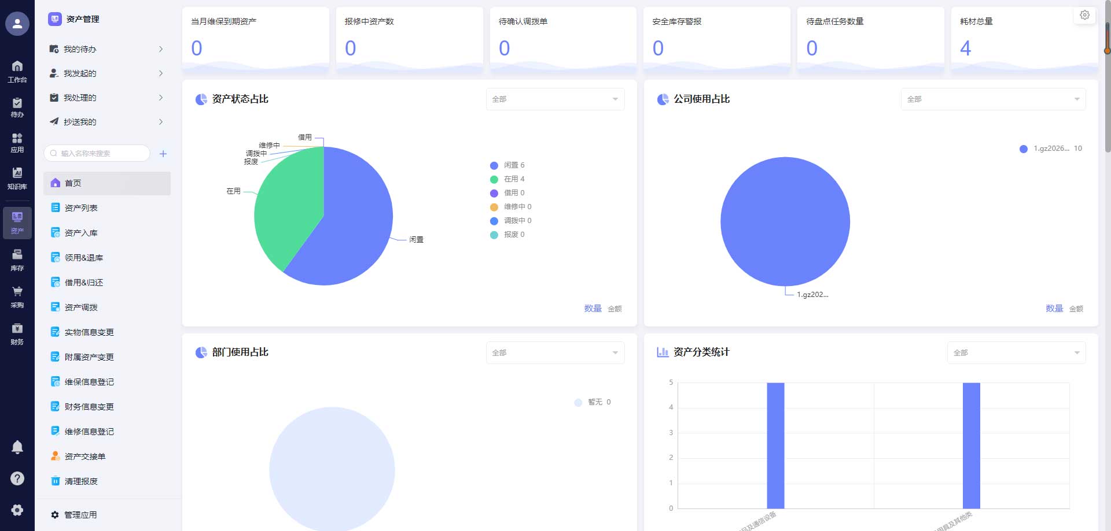Expand the 我的待办 menu item
Viewport: 1111px width, 531px height.
[x=107, y=49]
